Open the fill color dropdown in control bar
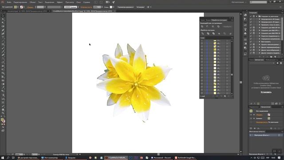Viewport: 284px width, 160px height. [x=18, y=7]
